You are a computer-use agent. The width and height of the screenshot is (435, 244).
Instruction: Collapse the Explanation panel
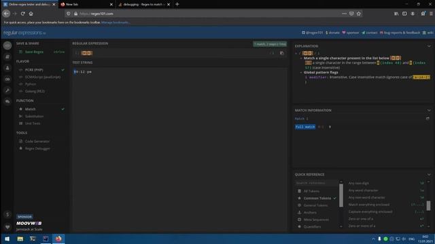pyautogui.click(x=429, y=46)
